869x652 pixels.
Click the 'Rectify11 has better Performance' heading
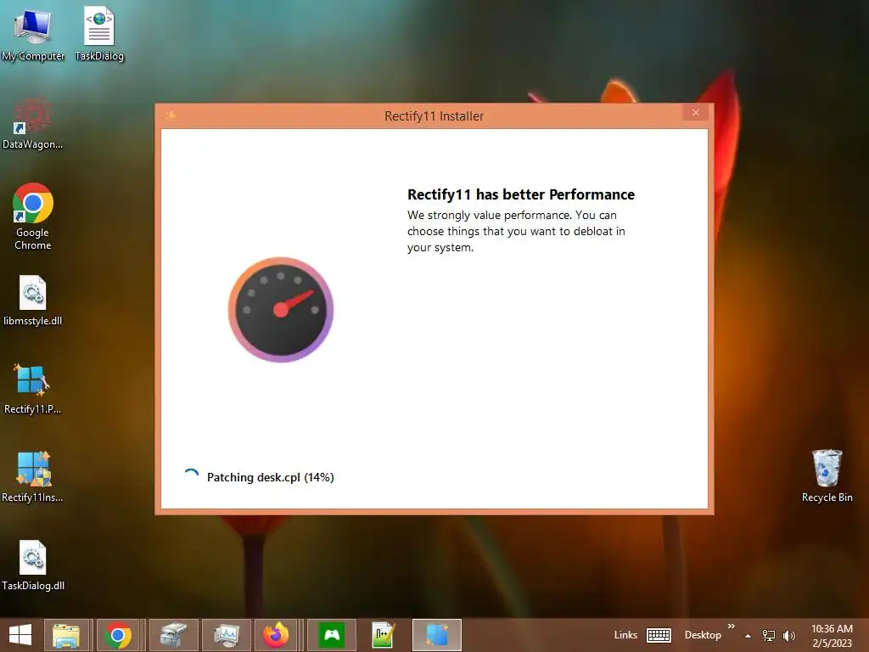coord(521,194)
